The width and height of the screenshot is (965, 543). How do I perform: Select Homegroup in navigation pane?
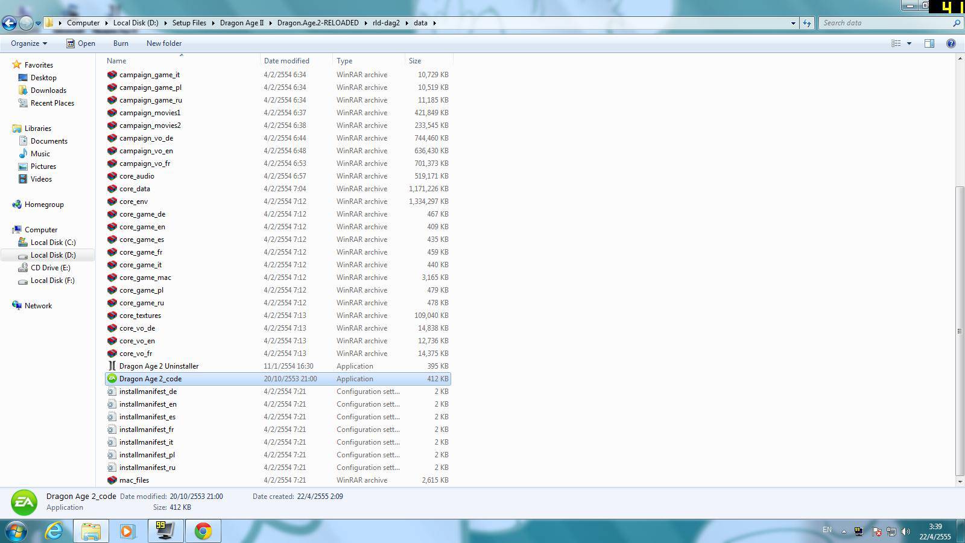(x=43, y=205)
